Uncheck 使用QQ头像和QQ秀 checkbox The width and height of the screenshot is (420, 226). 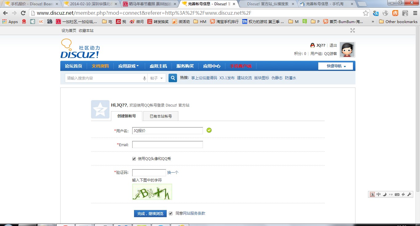pyautogui.click(x=134, y=159)
